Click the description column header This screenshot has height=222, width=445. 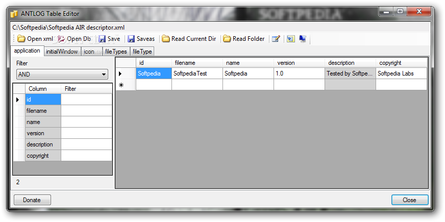350,63
